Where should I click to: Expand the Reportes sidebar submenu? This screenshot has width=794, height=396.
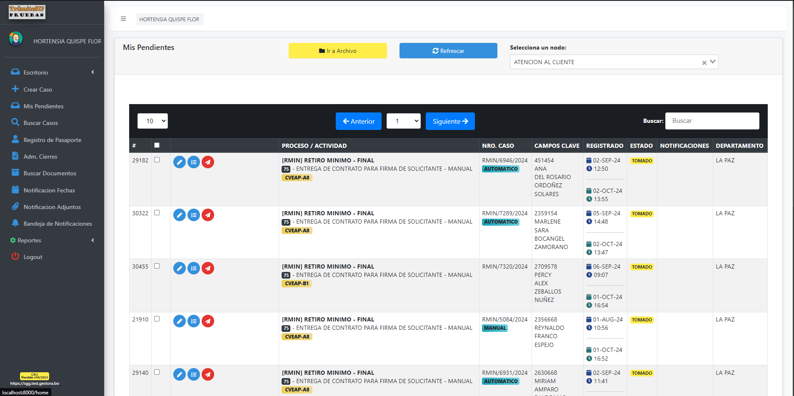(x=52, y=240)
